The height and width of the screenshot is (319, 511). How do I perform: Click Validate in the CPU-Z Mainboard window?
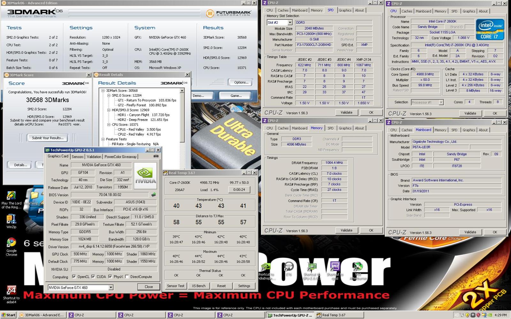click(x=470, y=232)
